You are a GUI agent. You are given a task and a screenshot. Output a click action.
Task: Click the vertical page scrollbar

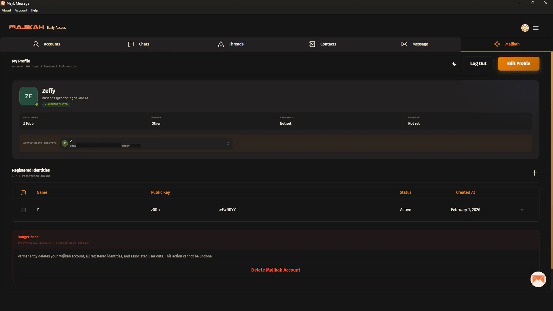552,160
